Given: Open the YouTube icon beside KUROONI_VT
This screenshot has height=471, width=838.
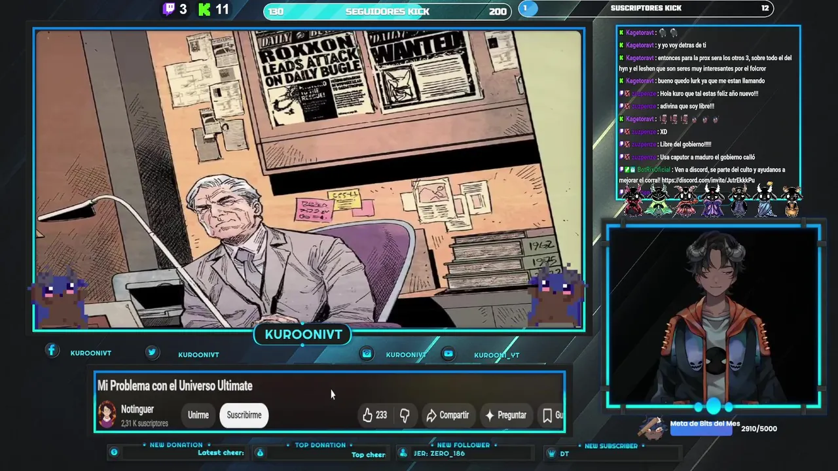Looking at the screenshot, I should (x=448, y=353).
